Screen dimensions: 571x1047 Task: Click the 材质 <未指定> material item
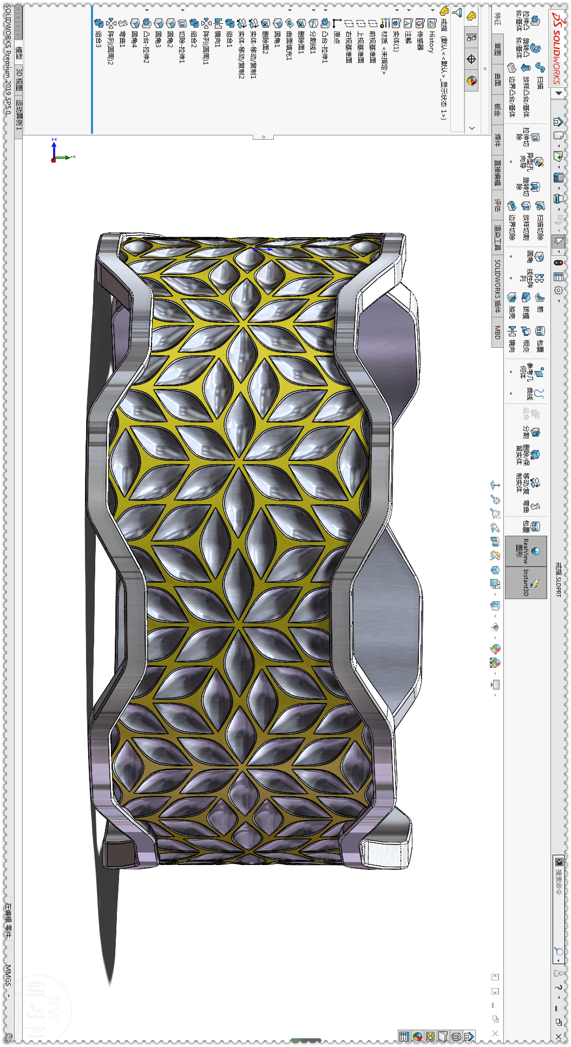pos(384,46)
